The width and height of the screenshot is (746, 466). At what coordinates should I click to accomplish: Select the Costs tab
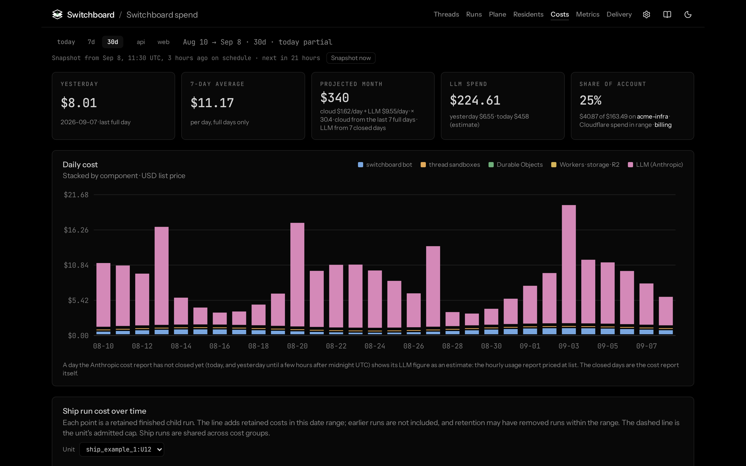(x=559, y=14)
